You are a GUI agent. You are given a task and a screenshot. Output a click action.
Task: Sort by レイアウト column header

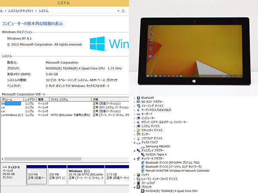pyautogui.click(x=30, y=100)
